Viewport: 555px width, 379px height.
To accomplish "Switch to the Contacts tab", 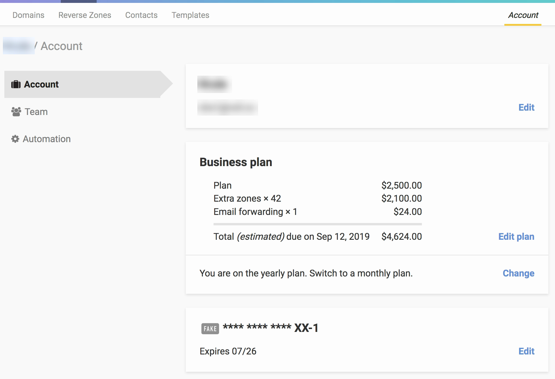I will 141,15.
